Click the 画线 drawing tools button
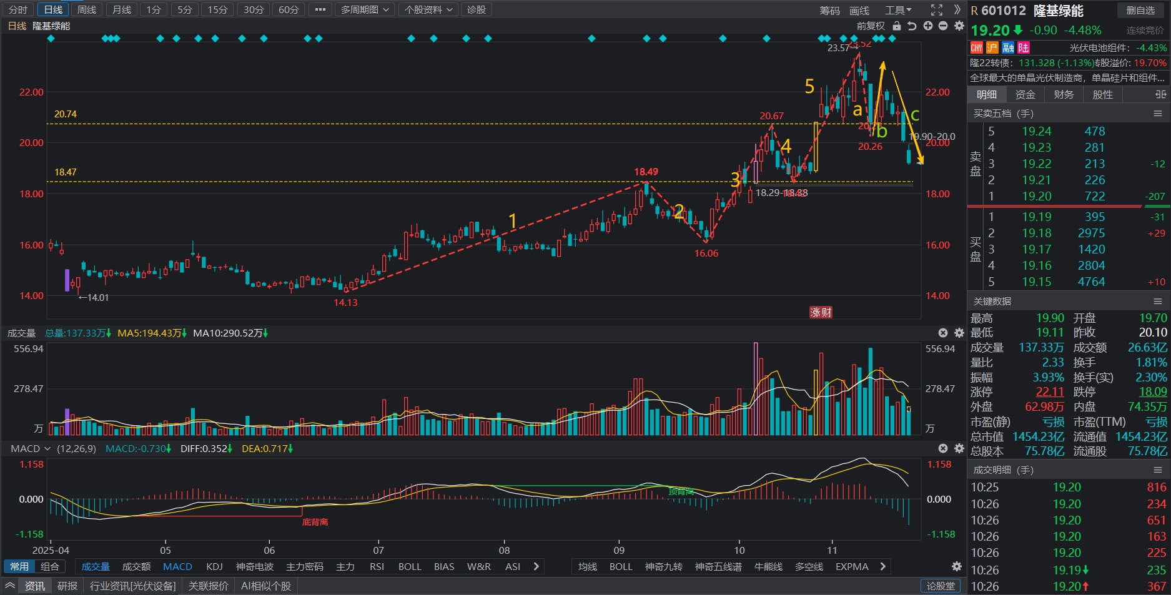 [859, 10]
